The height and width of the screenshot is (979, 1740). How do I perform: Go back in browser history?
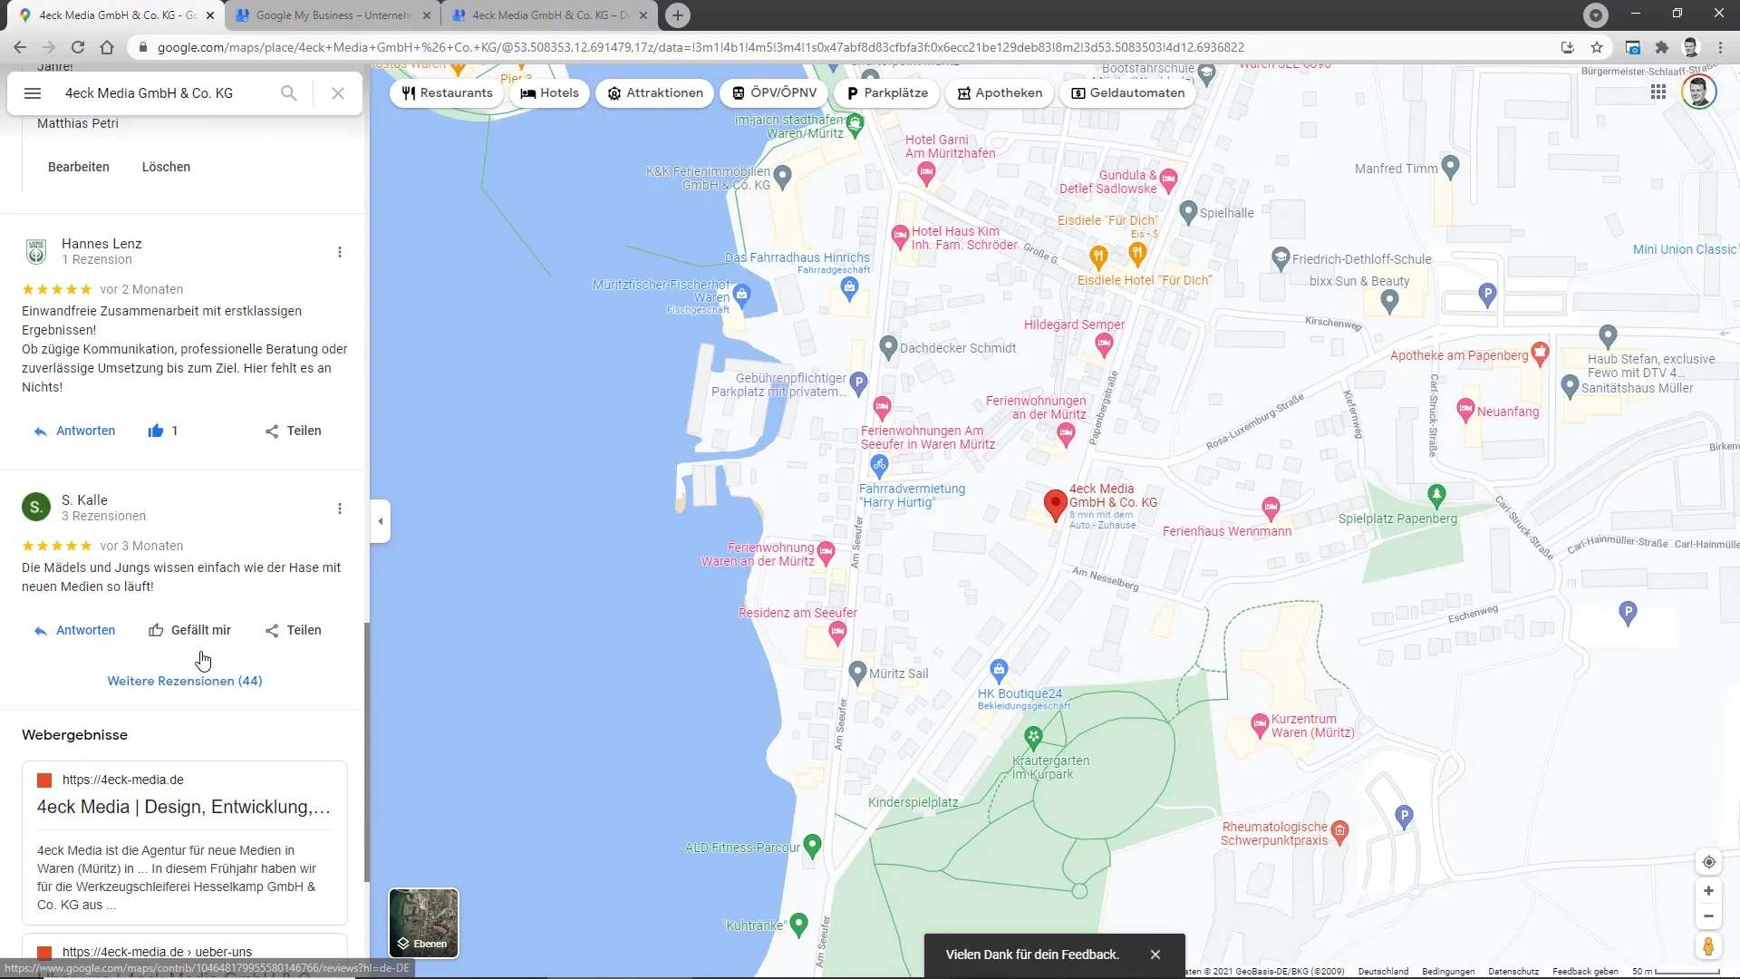tap(20, 47)
